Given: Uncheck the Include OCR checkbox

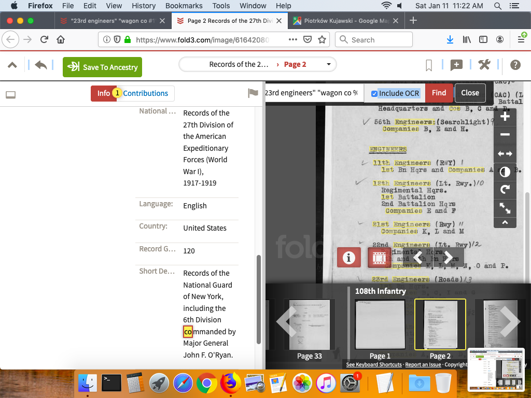Looking at the screenshot, I should pos(374,93).
